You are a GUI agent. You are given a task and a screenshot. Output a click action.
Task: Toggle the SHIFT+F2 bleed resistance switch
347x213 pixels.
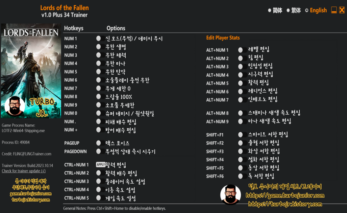[242, 143]
